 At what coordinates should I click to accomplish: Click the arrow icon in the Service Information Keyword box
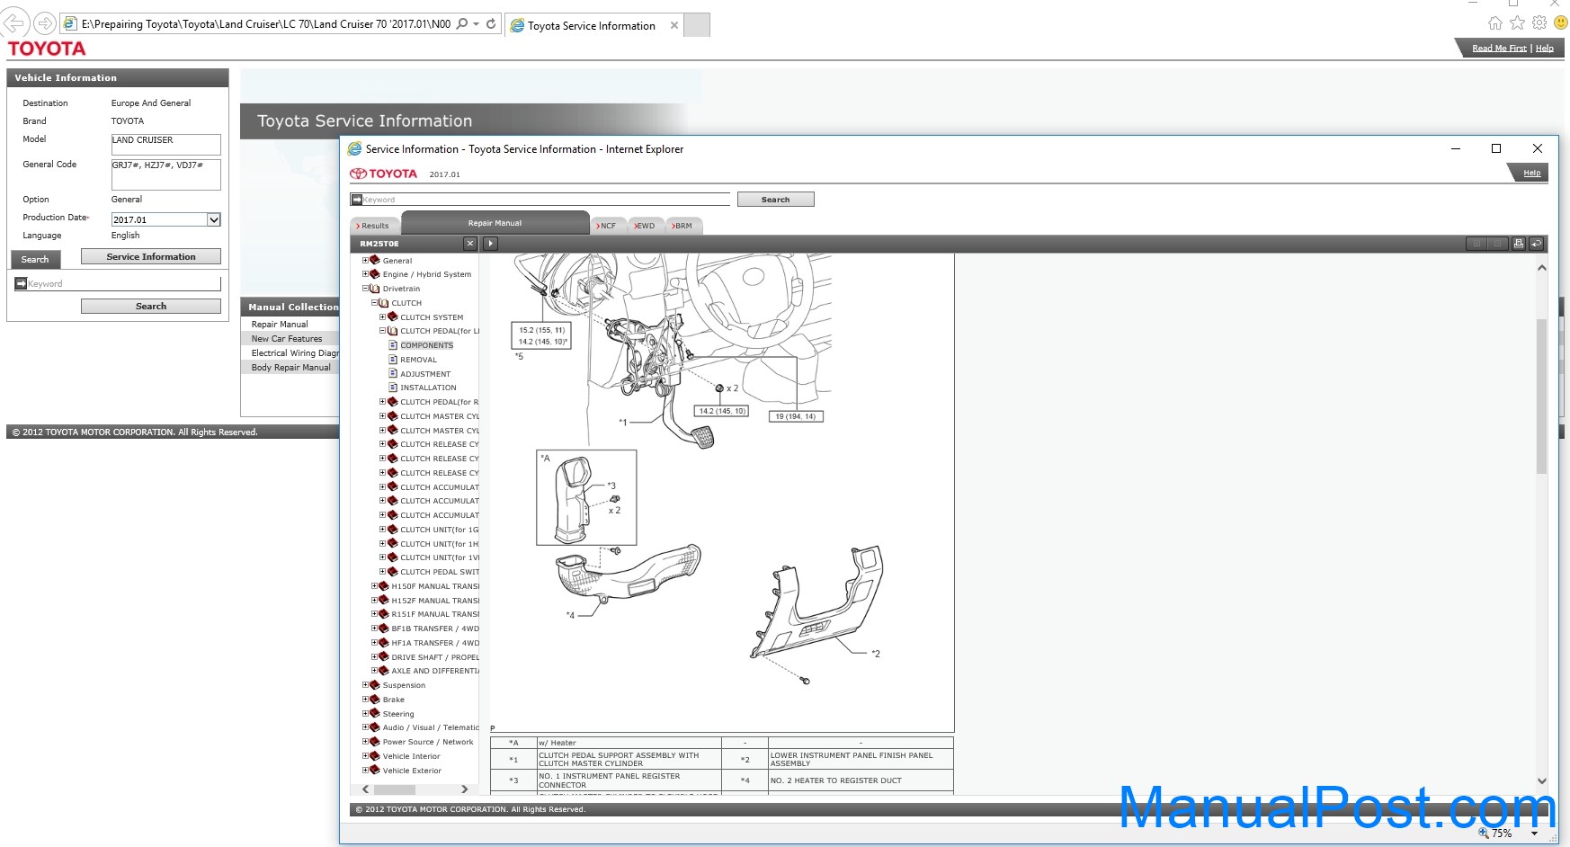coord(357,200)
